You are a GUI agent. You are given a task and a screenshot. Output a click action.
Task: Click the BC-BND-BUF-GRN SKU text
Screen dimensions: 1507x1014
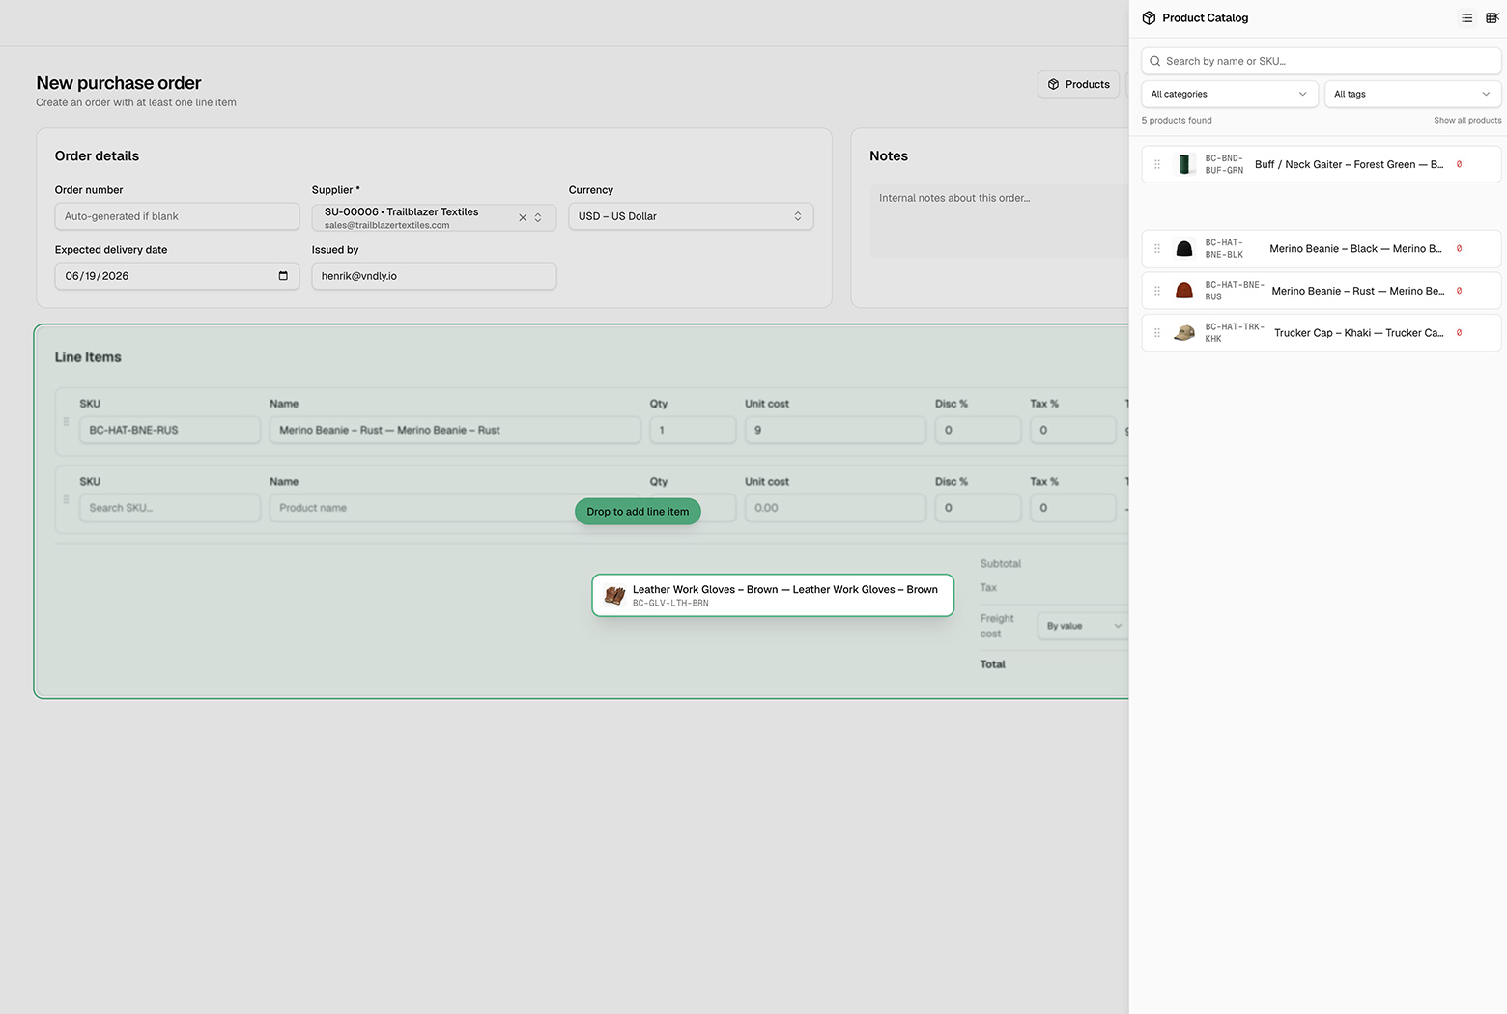pos(1224,164)
